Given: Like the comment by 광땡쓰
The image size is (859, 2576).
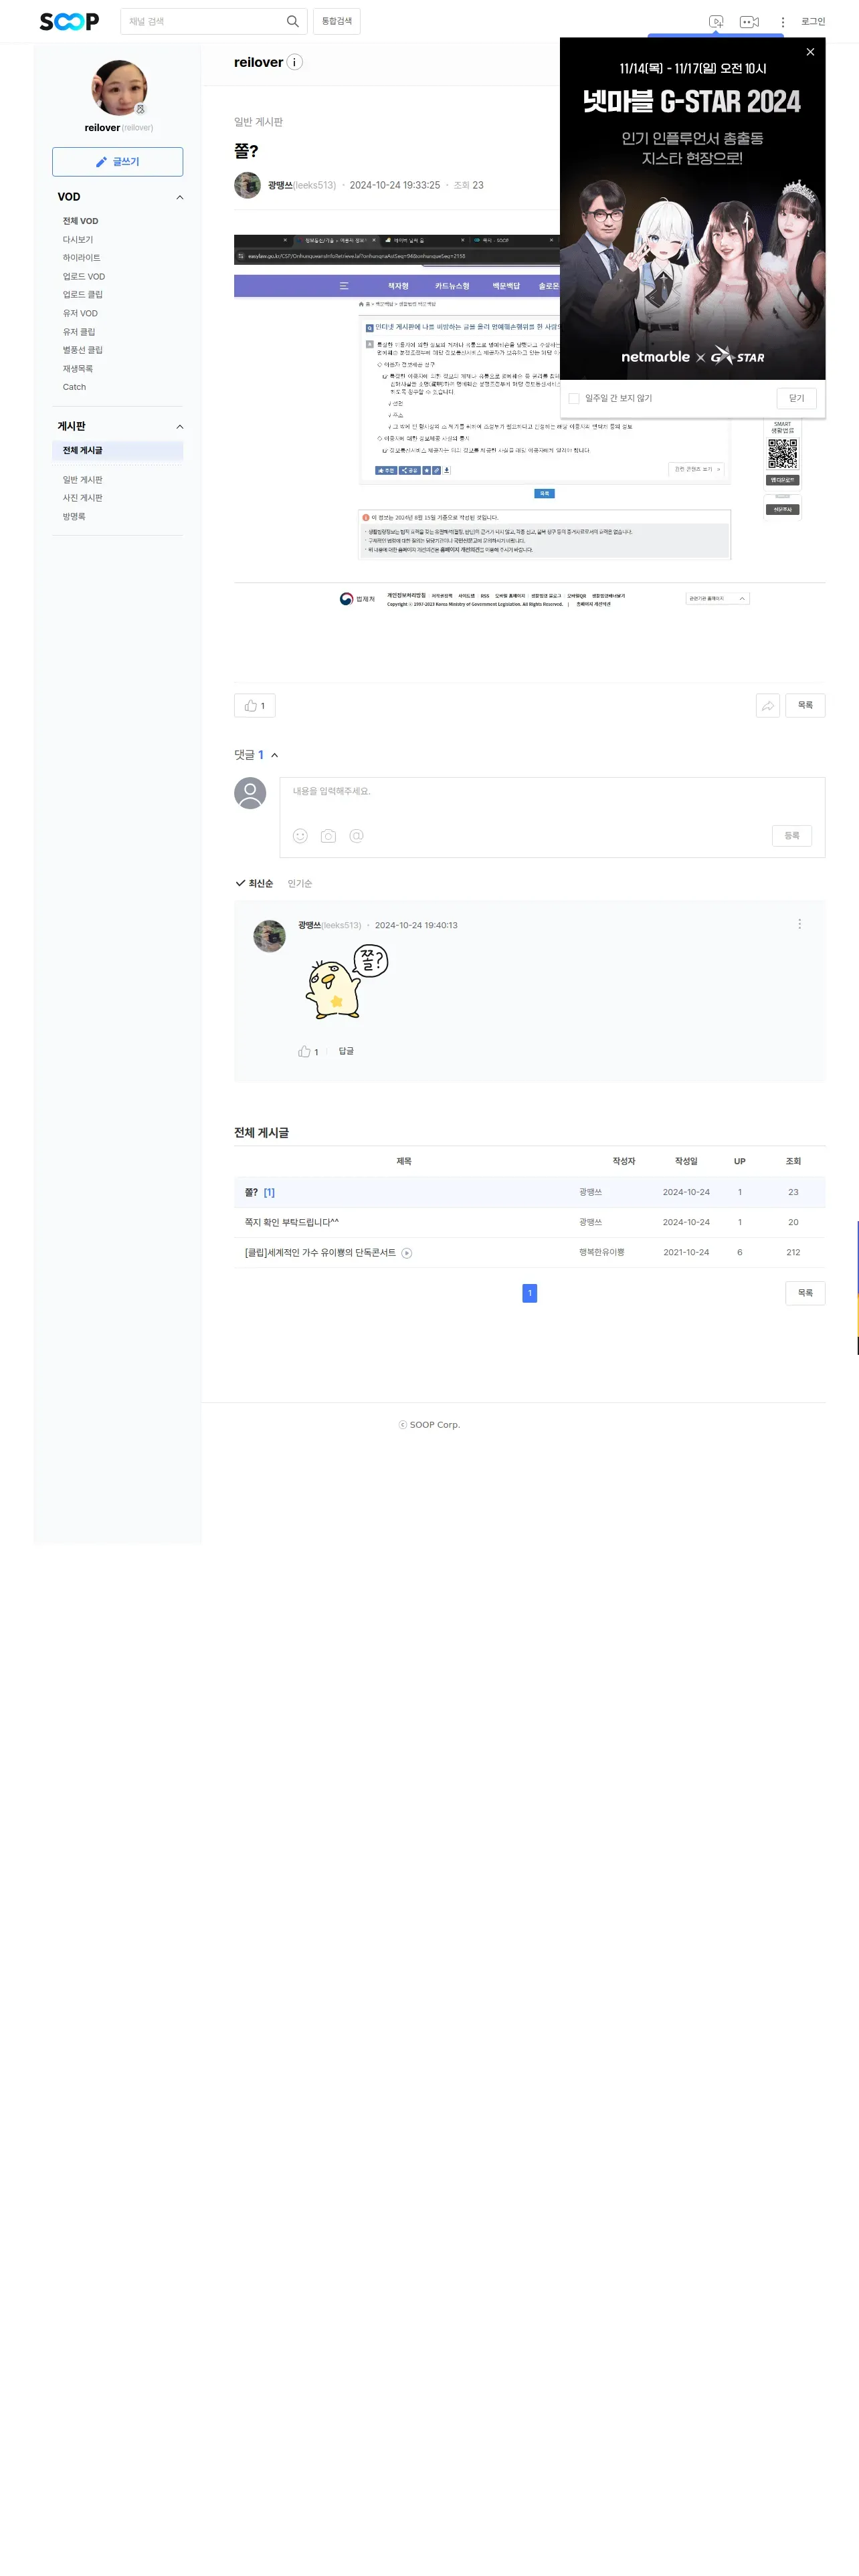Looking at the screenshot, I should pyautogui.click(x=308, y=1051).
